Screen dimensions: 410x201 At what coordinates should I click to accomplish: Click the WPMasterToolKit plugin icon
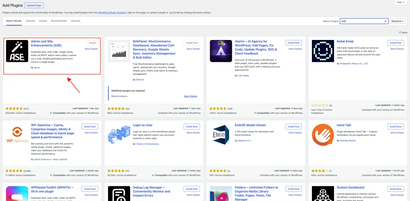17,193
